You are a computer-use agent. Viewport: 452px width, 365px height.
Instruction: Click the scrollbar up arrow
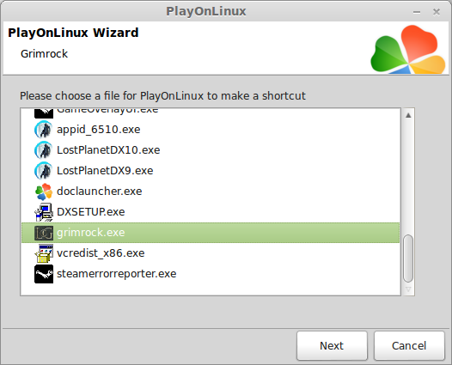[x=408, y=116]
